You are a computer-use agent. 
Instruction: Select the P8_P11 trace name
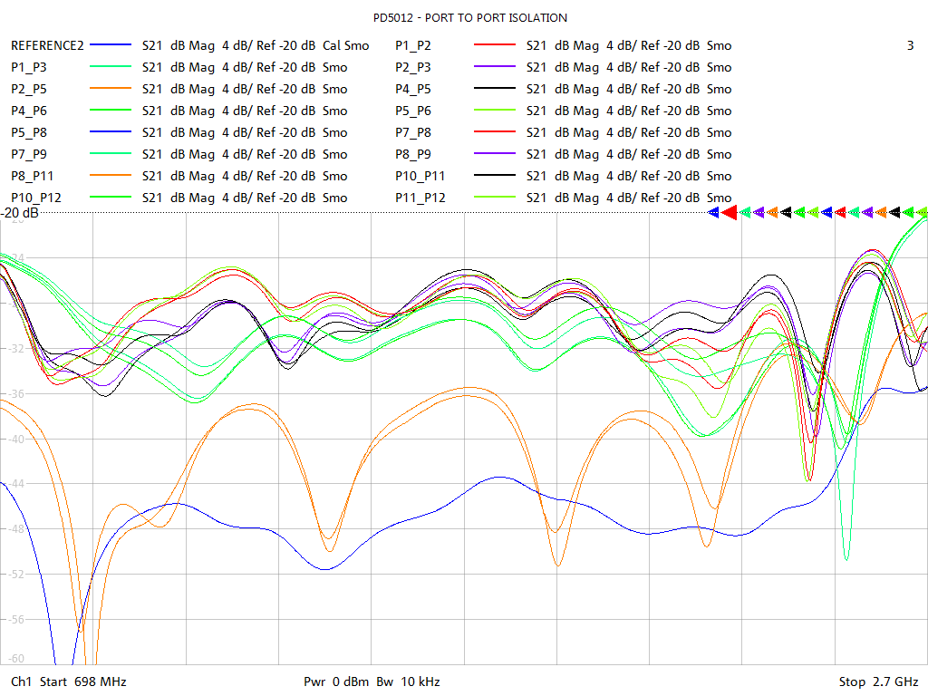[x=32, y=177]
